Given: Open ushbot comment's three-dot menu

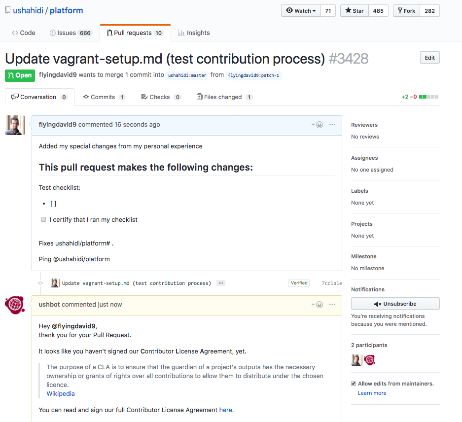Looking at the screenshot, I should click(332, 305).
